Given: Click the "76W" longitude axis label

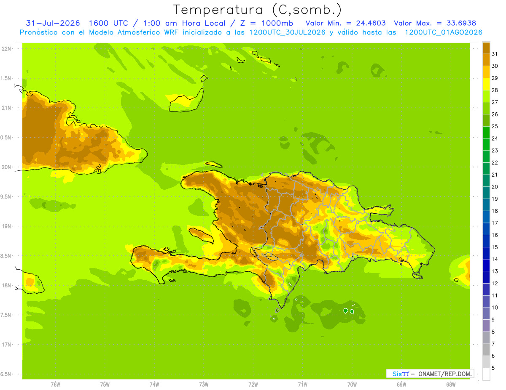Looking at the screenshot, I should coord(55,385).
